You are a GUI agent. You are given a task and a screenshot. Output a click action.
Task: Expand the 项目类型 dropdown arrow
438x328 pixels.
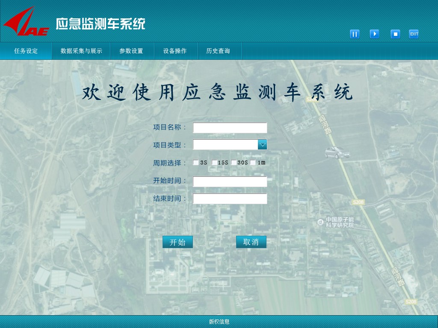point(262,145)
